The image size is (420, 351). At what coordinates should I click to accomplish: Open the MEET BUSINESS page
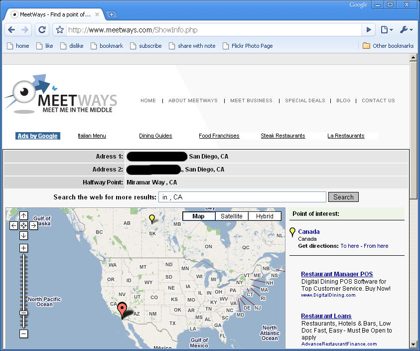coord(251,101)
